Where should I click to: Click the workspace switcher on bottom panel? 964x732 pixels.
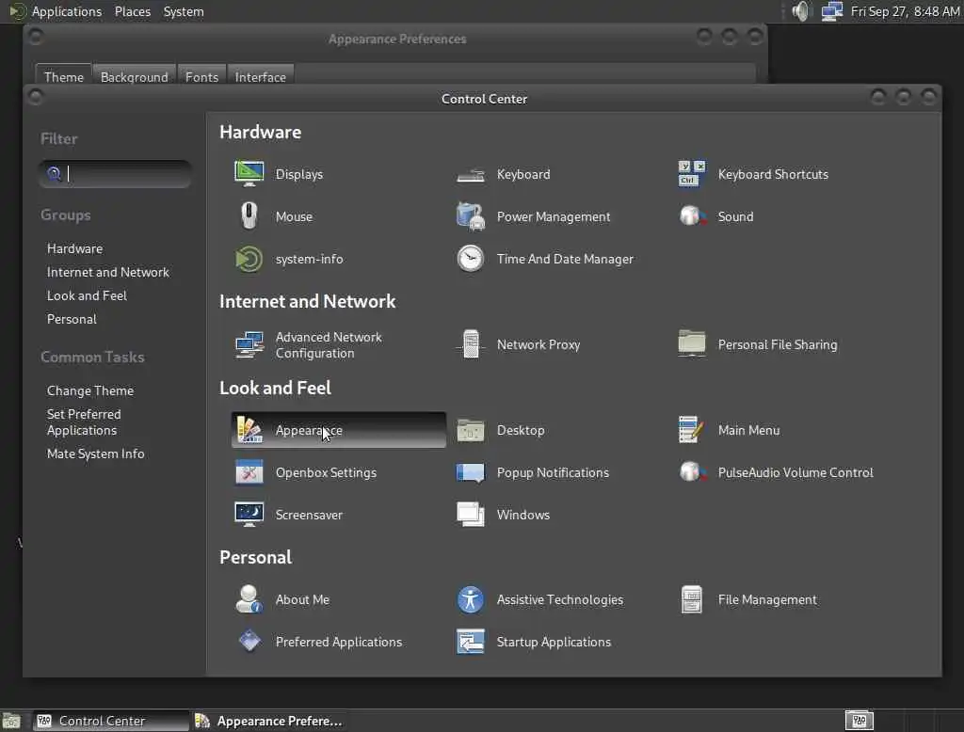tap(859, 721)
